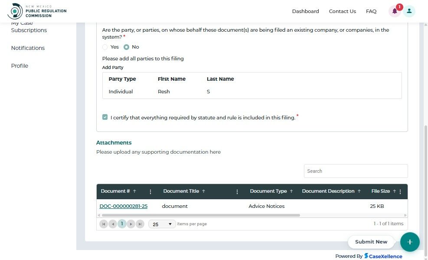
Task: Click the attachments Search field
Action: click(356, 171)
